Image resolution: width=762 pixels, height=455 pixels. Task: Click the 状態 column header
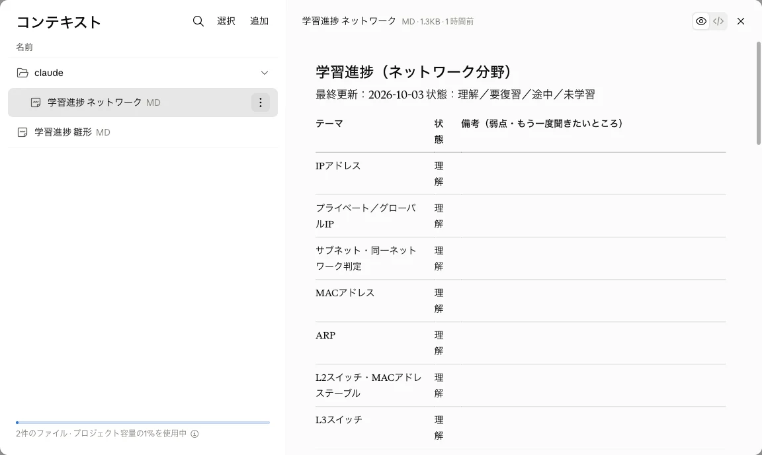(439, 131)
